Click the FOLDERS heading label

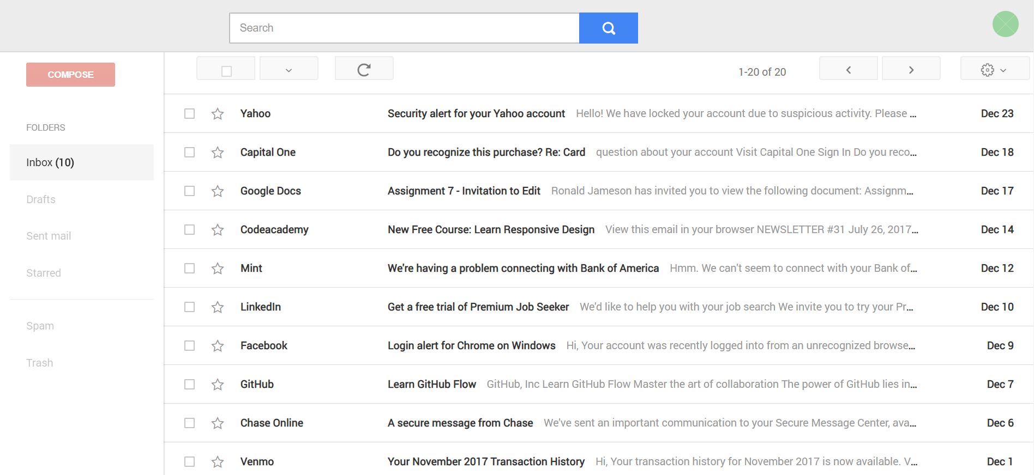pos(46,127)
